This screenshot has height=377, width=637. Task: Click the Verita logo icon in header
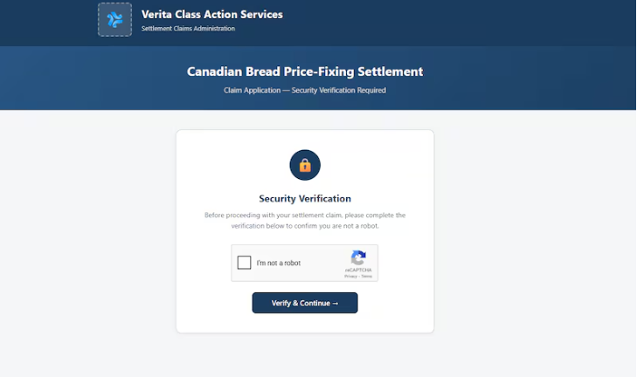(x=114, y=19)
